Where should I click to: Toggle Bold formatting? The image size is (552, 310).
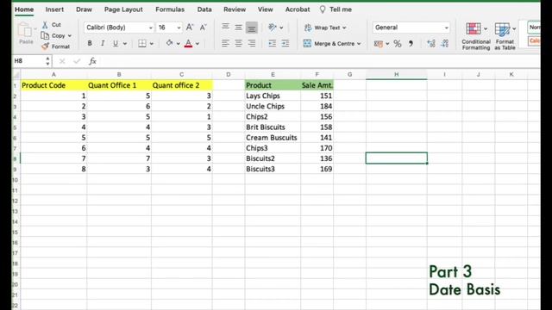(x=90, y=43)
